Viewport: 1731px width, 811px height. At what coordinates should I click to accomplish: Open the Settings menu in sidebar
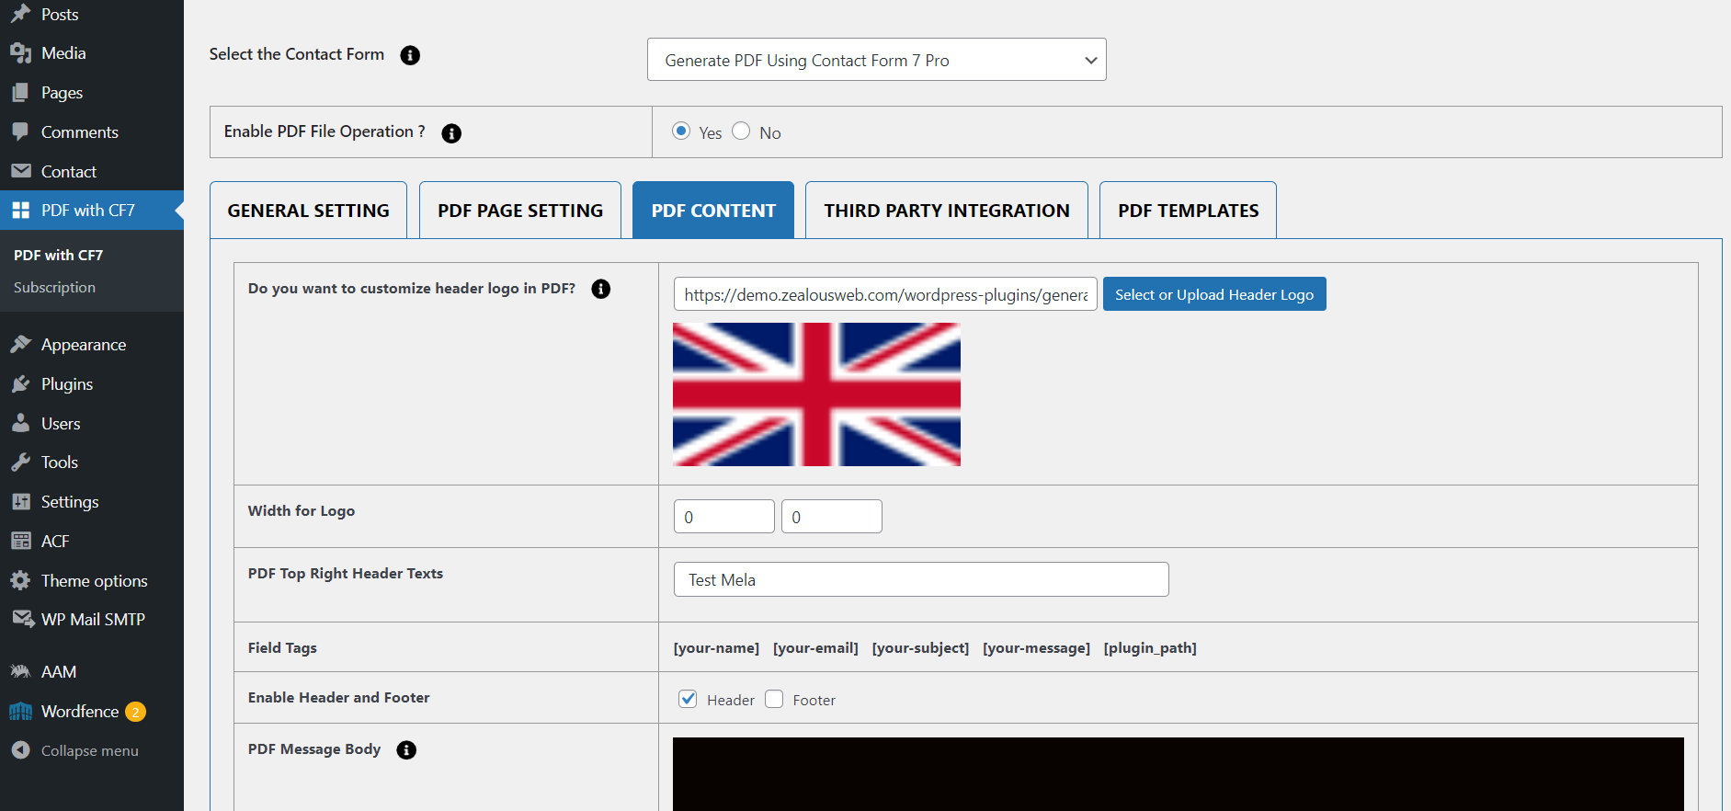[x=70, y=502]
